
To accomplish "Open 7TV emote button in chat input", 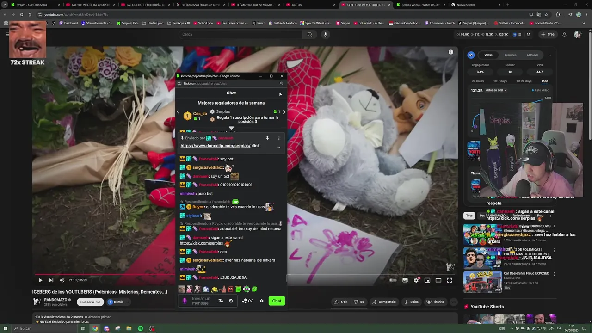I will pos(221,301).
